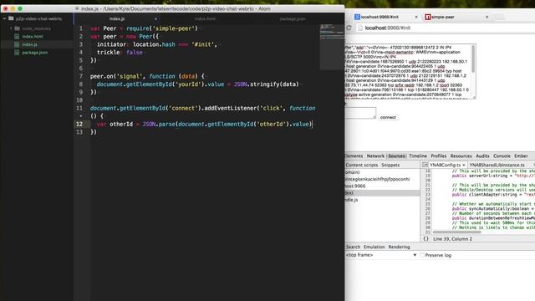Open the Console panel in DevTools
535x301 pixels.
(x=502, y=156)
